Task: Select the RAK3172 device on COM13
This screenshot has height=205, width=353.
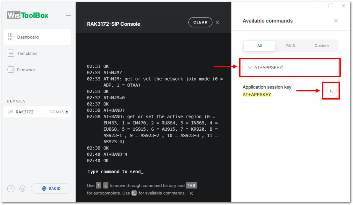Action: click(38, 112)
